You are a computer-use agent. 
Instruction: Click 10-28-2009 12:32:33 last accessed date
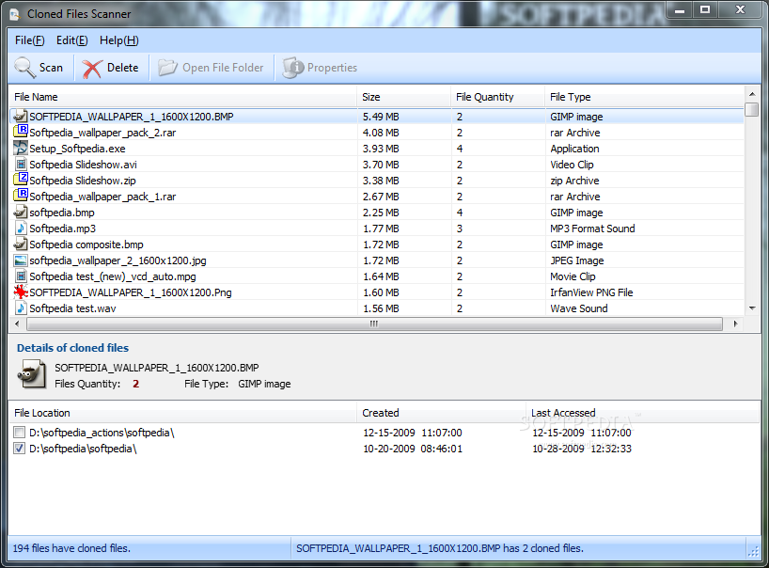582,449
